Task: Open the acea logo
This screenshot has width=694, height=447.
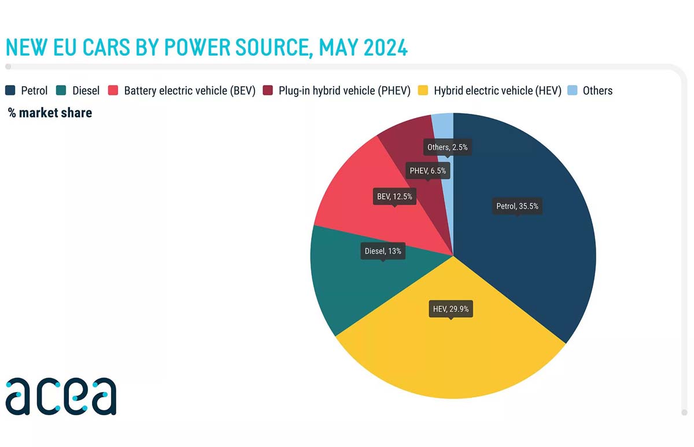Action: coord(61,396)
